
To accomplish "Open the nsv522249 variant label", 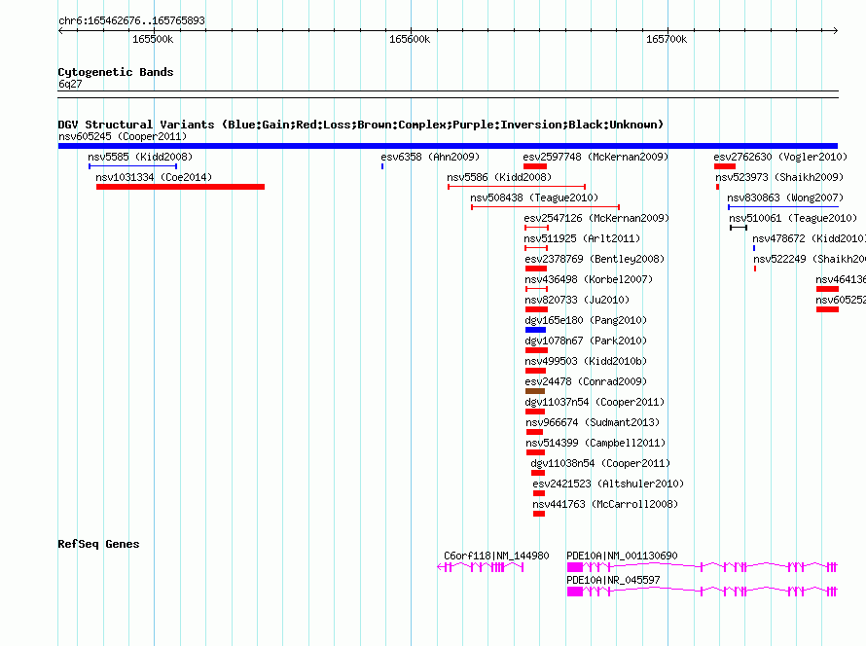I will 810,259.
